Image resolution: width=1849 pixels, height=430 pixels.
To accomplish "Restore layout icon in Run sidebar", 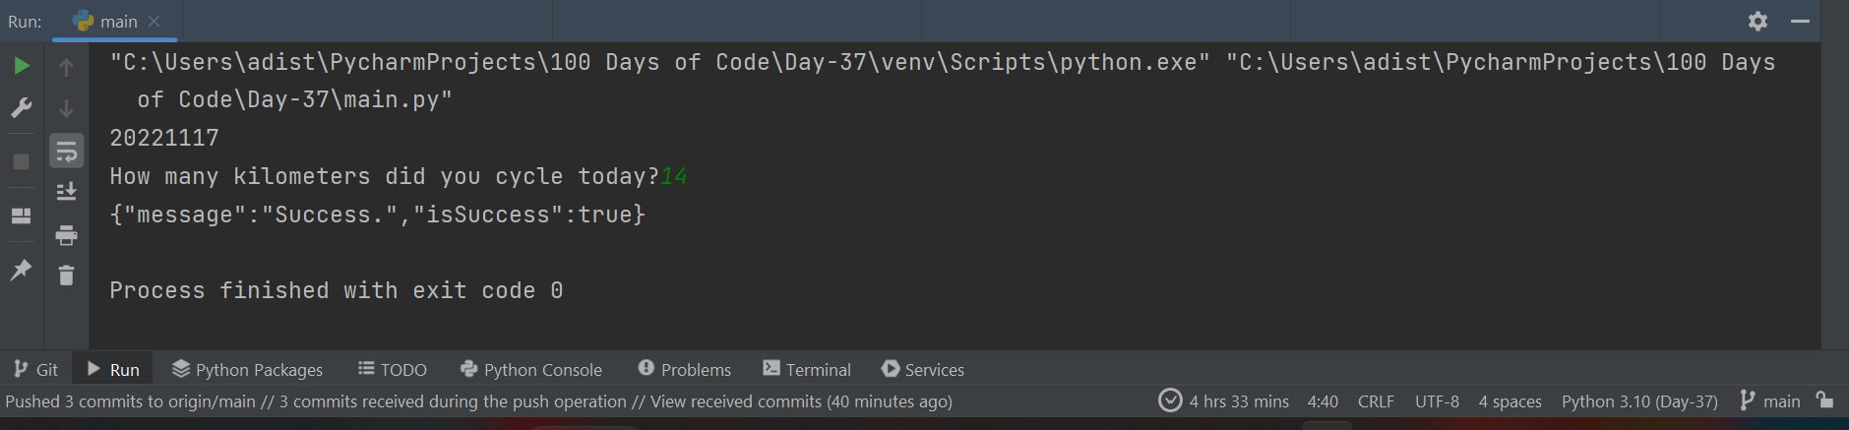I will 22,215.
